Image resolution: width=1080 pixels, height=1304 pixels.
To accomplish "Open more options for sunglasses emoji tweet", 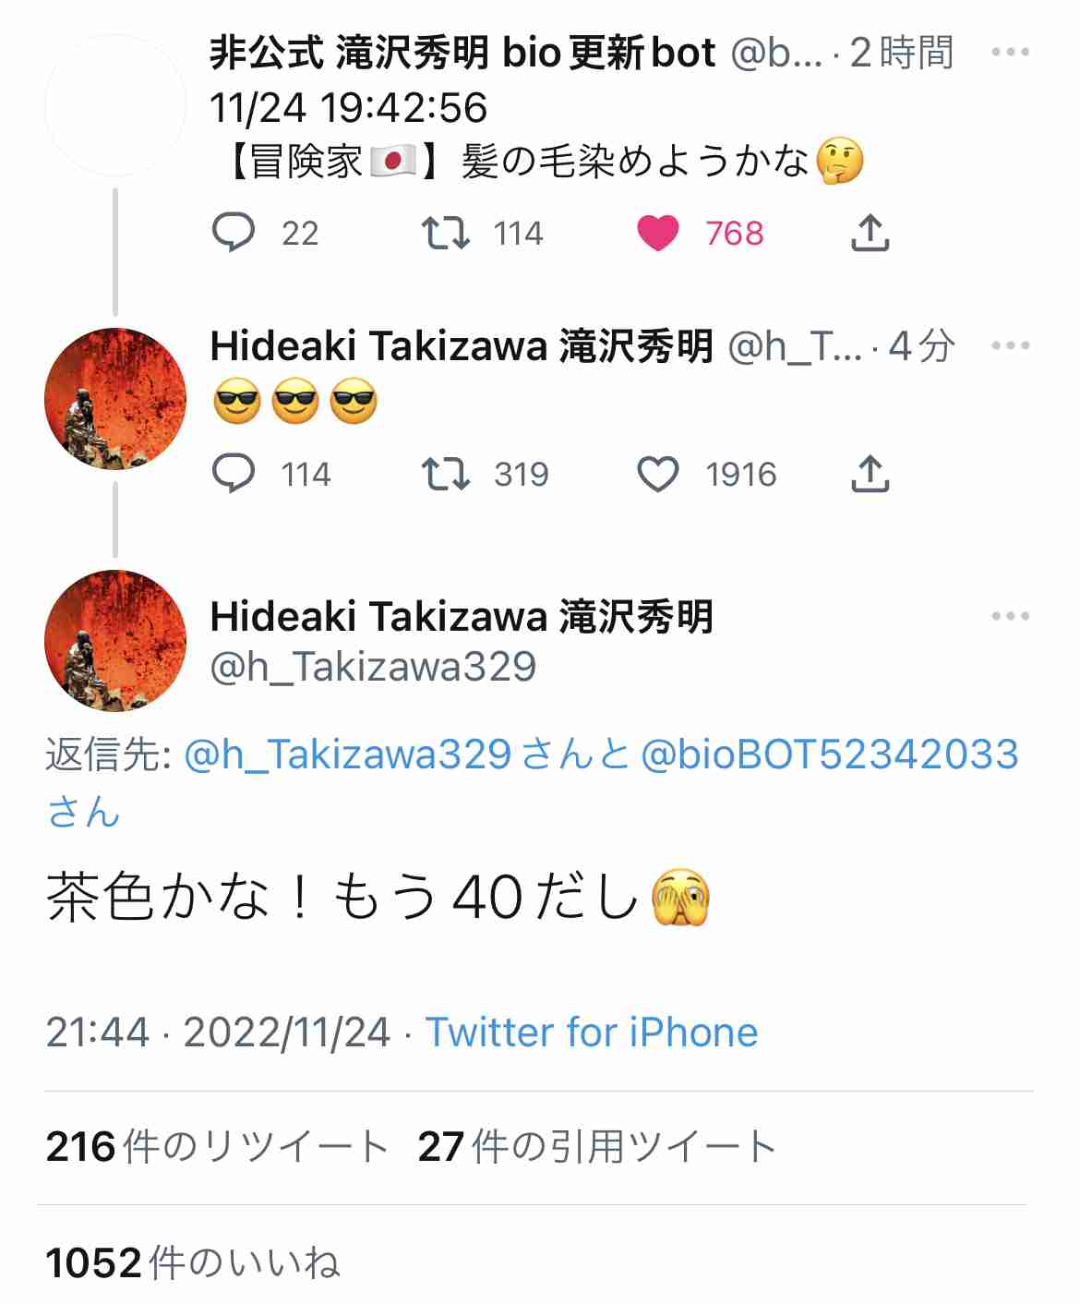I will point(1010,345).
